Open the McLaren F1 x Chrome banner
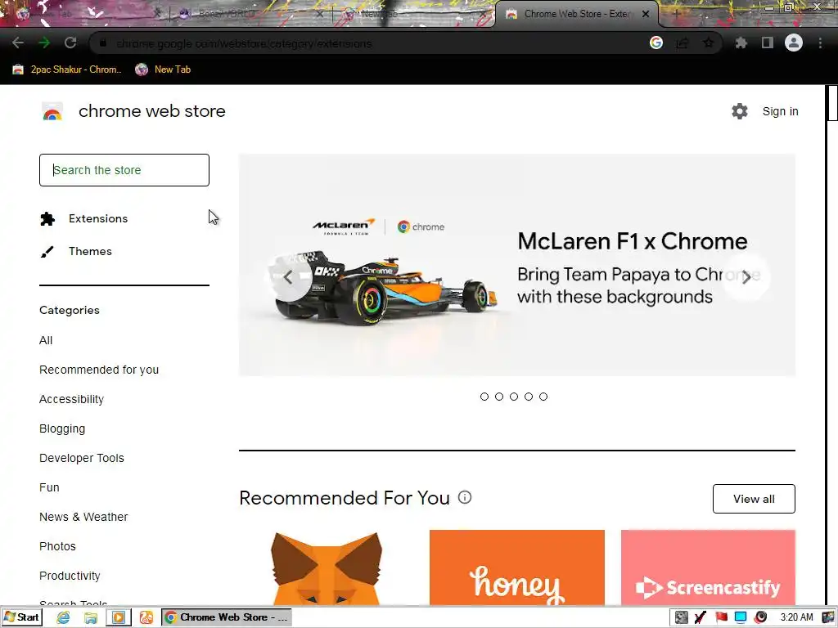Screen dimensions: 838x628 [x=517, y=265]
